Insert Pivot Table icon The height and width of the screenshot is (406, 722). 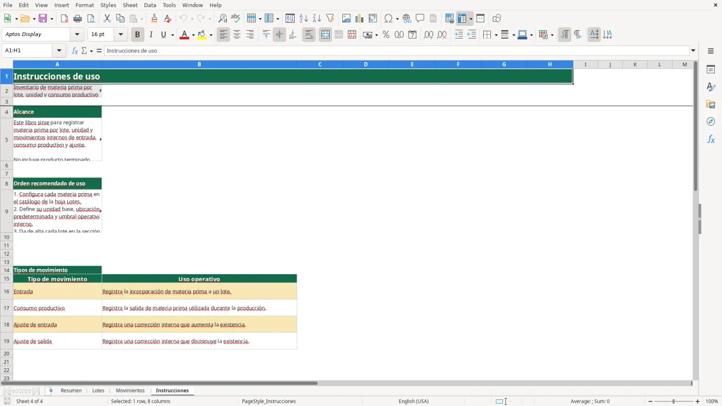pos(373,19)
